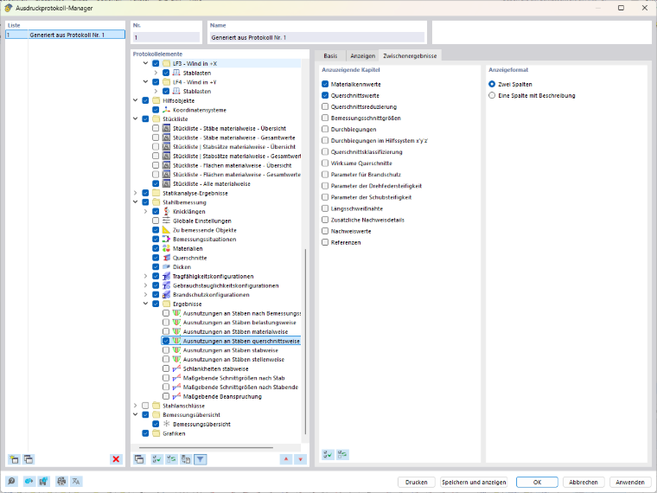Enable Querschnittsklassifizierung checkbox
This screenshot has width=657, height=493.
click(325, 151)
